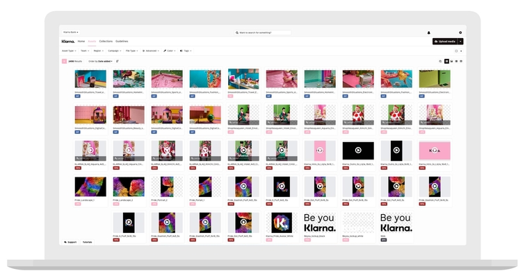Click the Support button
525x280 pixels.
coord(70,242)
